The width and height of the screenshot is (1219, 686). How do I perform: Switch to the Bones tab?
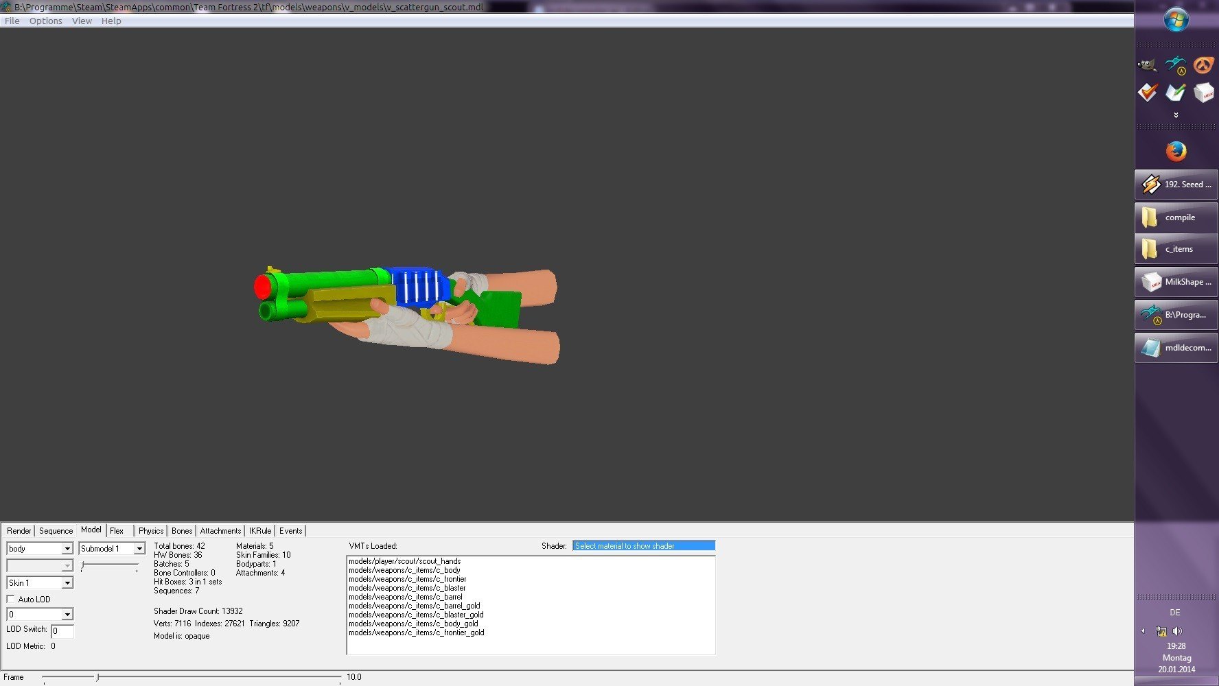tap(182, 531)
